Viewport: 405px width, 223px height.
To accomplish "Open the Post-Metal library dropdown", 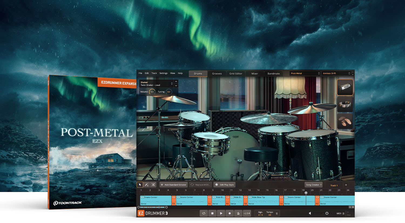I will tap(305, 73).
